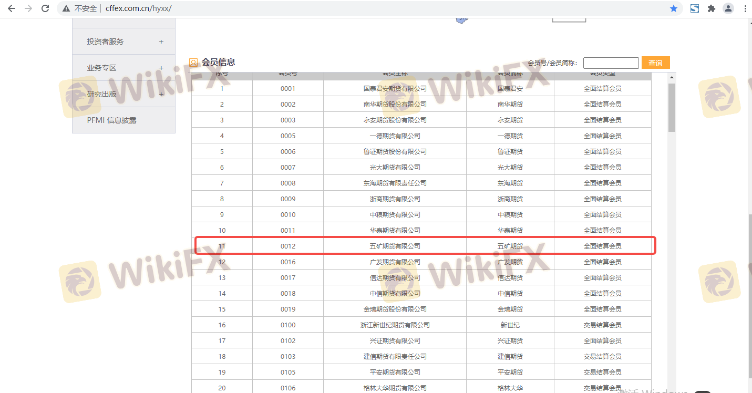Select full name 国泰君安期货有限公司
The width and height of the screenshot is (752, 393).
tap(395, 89)
